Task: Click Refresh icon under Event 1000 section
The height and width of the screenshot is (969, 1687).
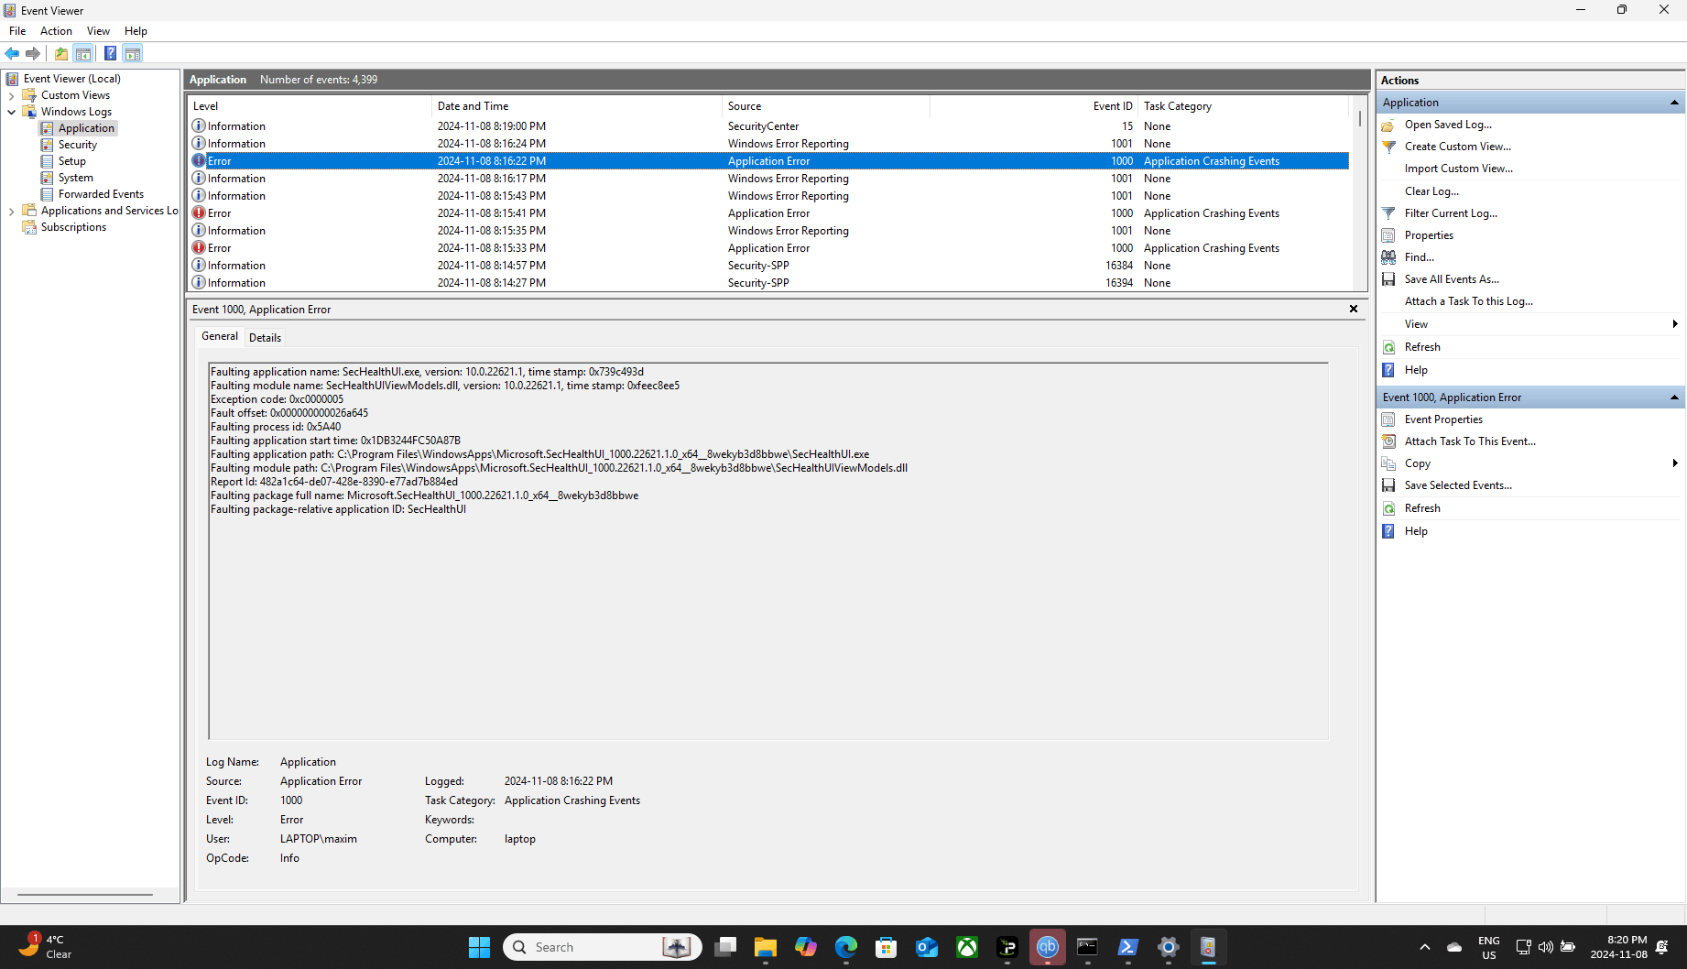Action: point(1388,508)
